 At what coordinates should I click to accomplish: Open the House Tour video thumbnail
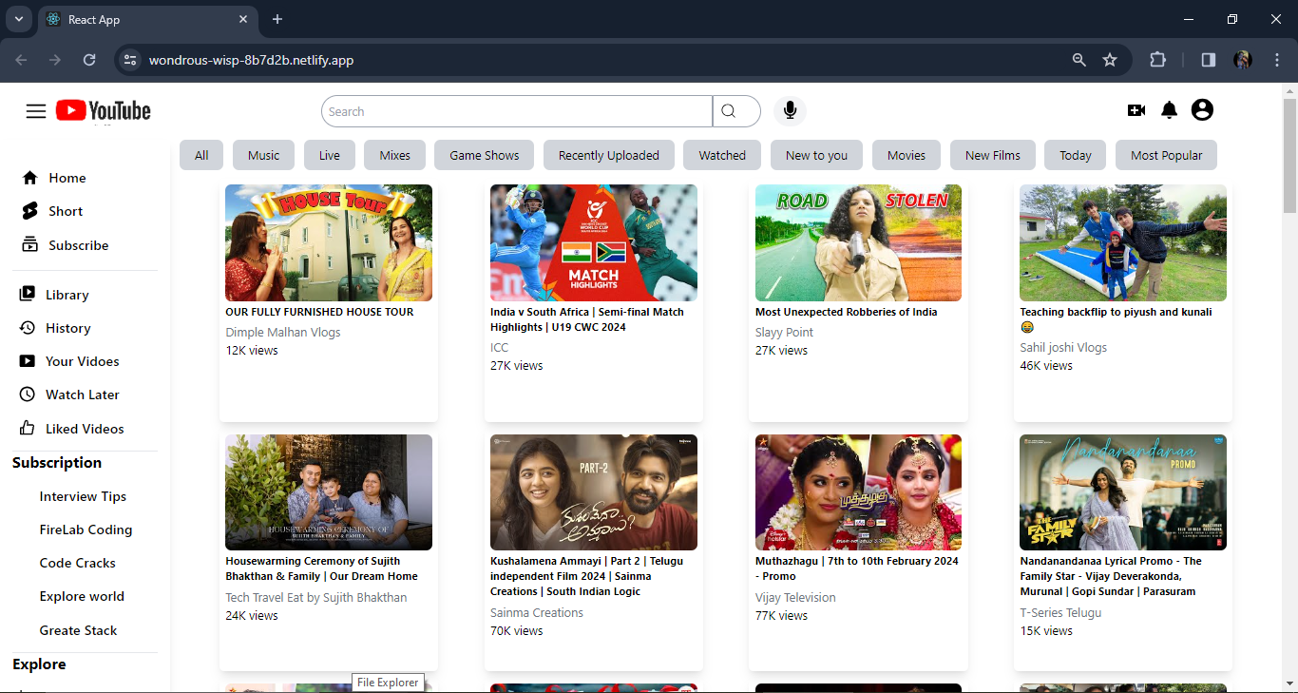[x=329, y=242]
